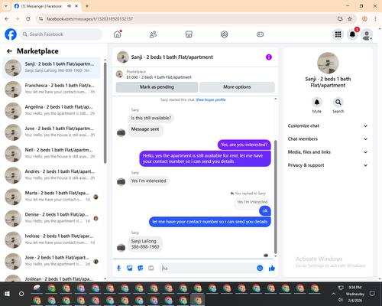This screenshot has width=382, height=306.
Task: Reload the page in browser
Action: coord(28,19)
